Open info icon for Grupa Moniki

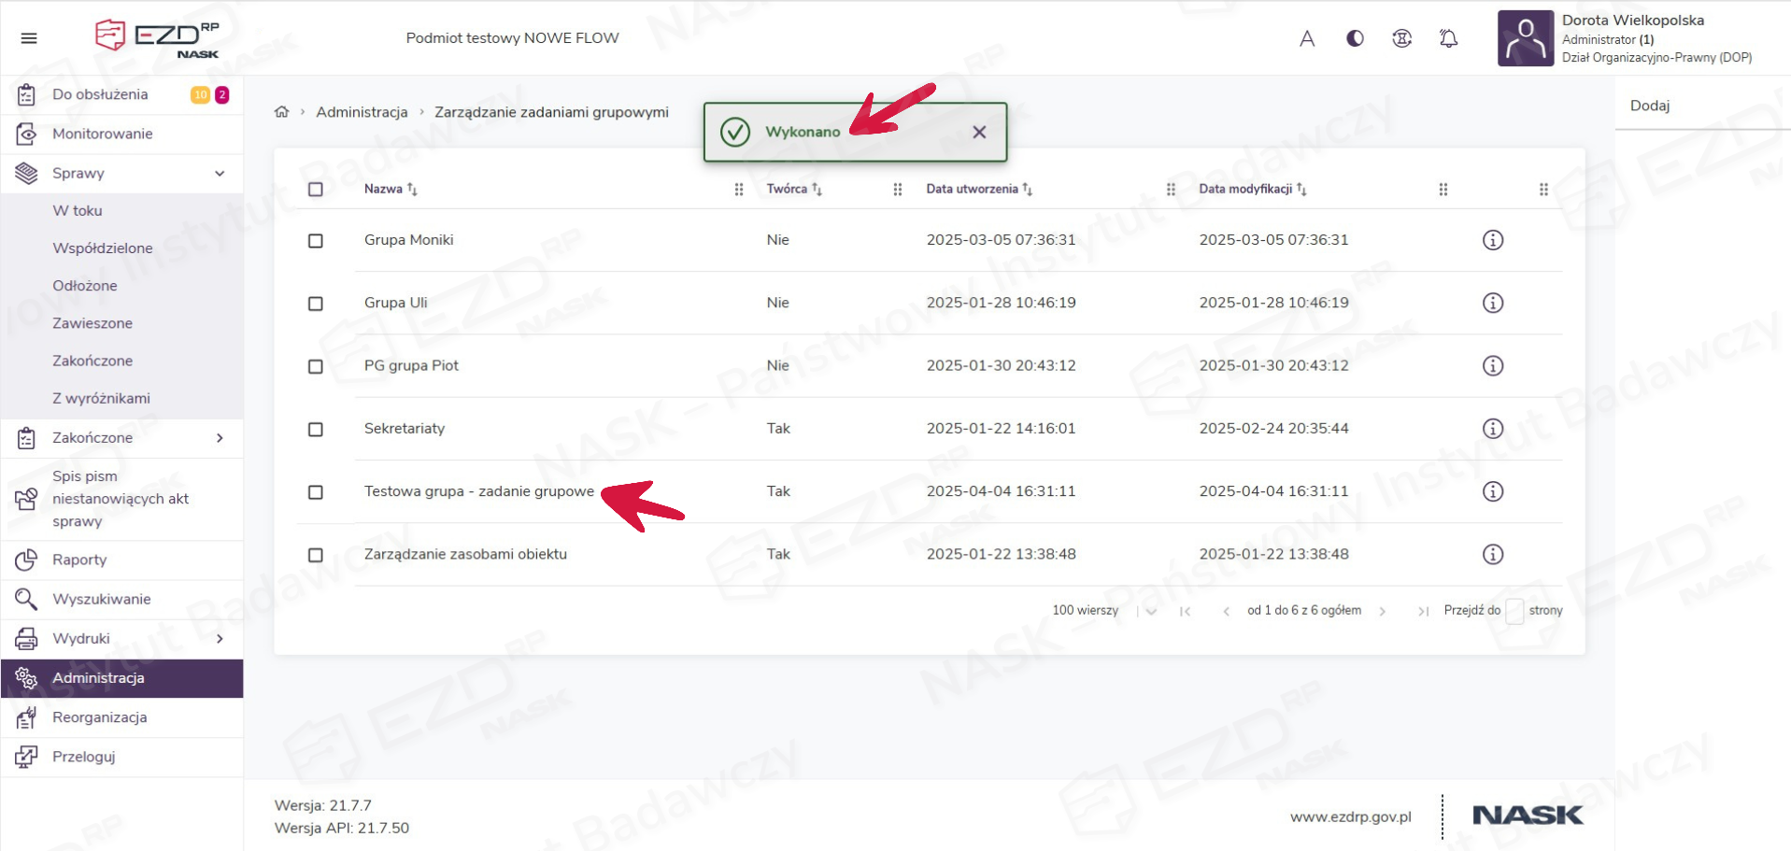(1492, 240)
